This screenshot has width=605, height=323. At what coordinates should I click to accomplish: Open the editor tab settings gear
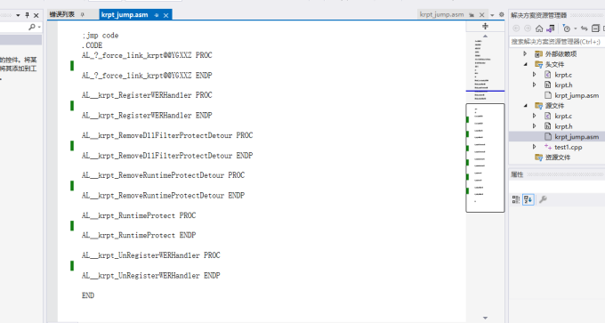tap(501, 14)
